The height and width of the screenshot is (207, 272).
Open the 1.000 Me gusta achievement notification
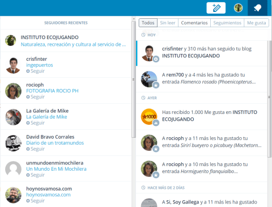click(202, 117)
